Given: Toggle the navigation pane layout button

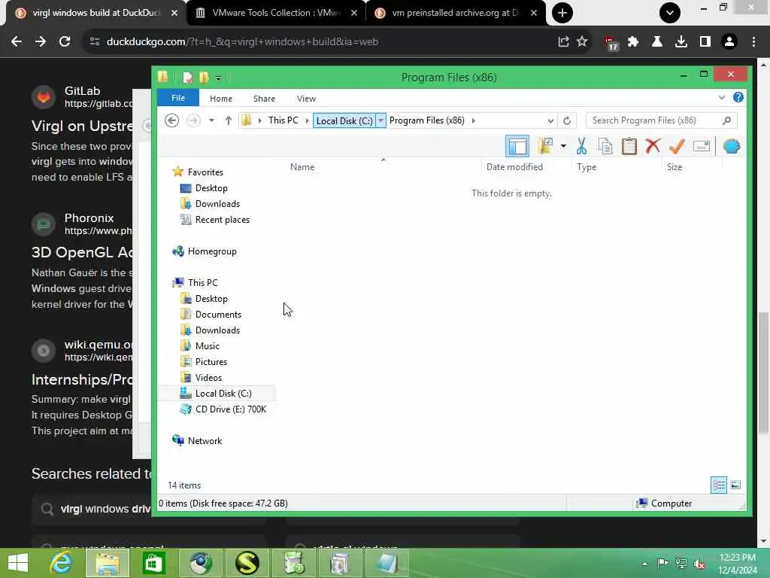Looking at the screenshot, I should tap(517, 146).
